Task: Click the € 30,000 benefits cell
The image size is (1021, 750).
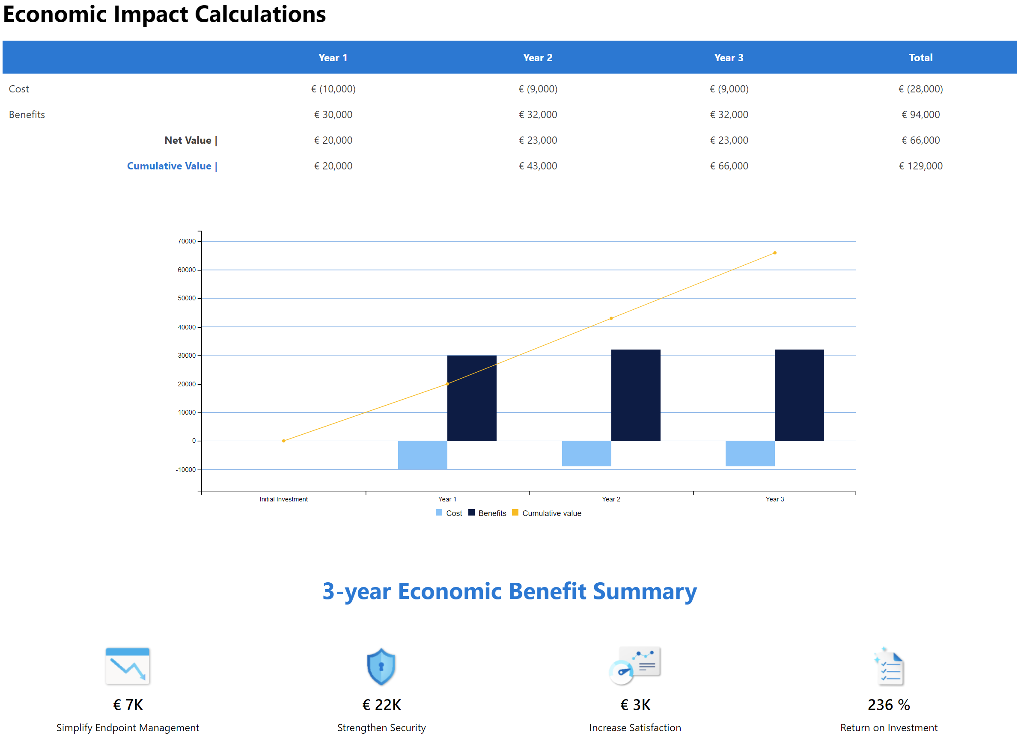Action: [x=333, y=114]
